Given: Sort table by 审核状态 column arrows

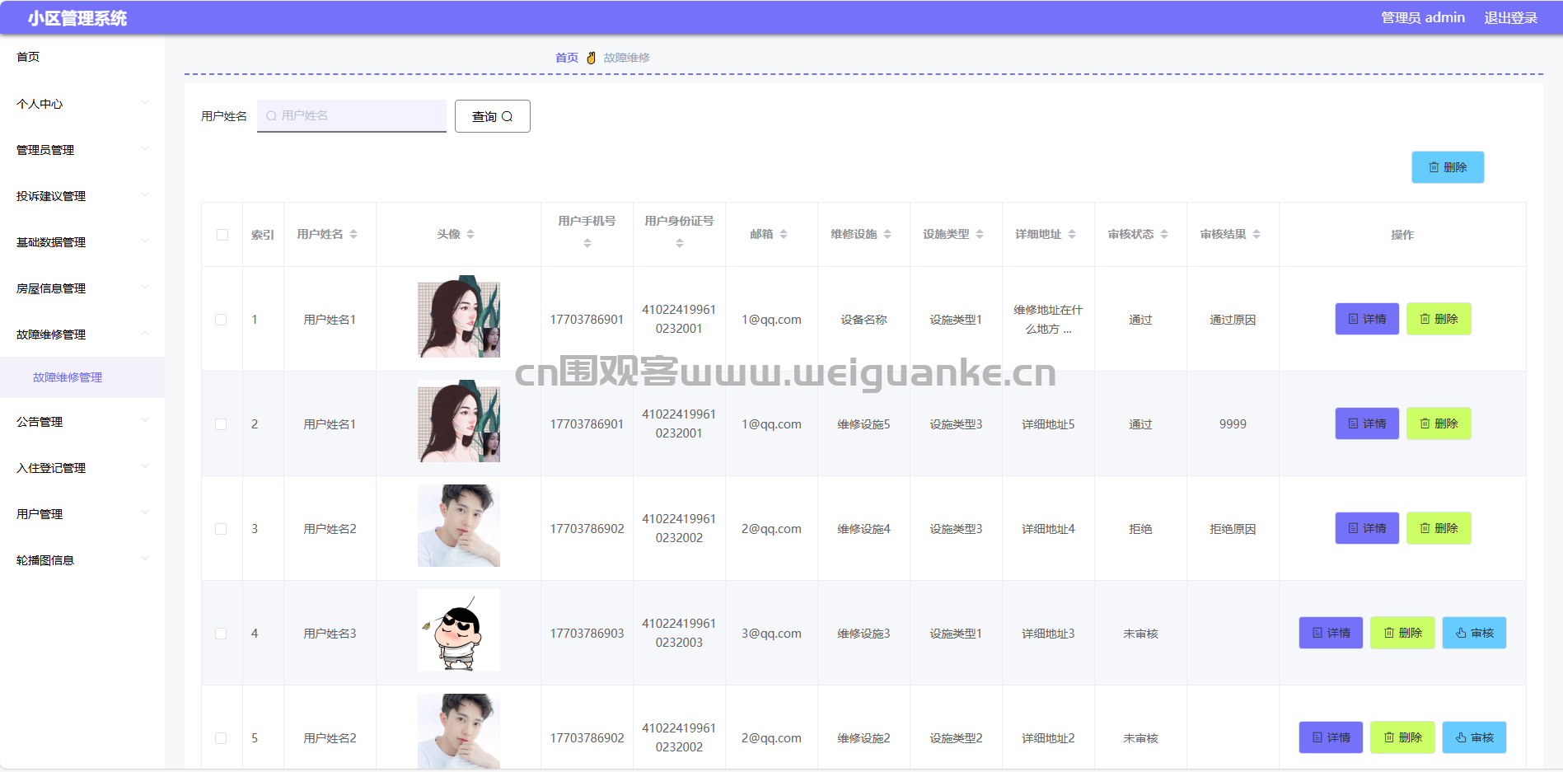Looking at the screenshot, I should [1164, 235].
